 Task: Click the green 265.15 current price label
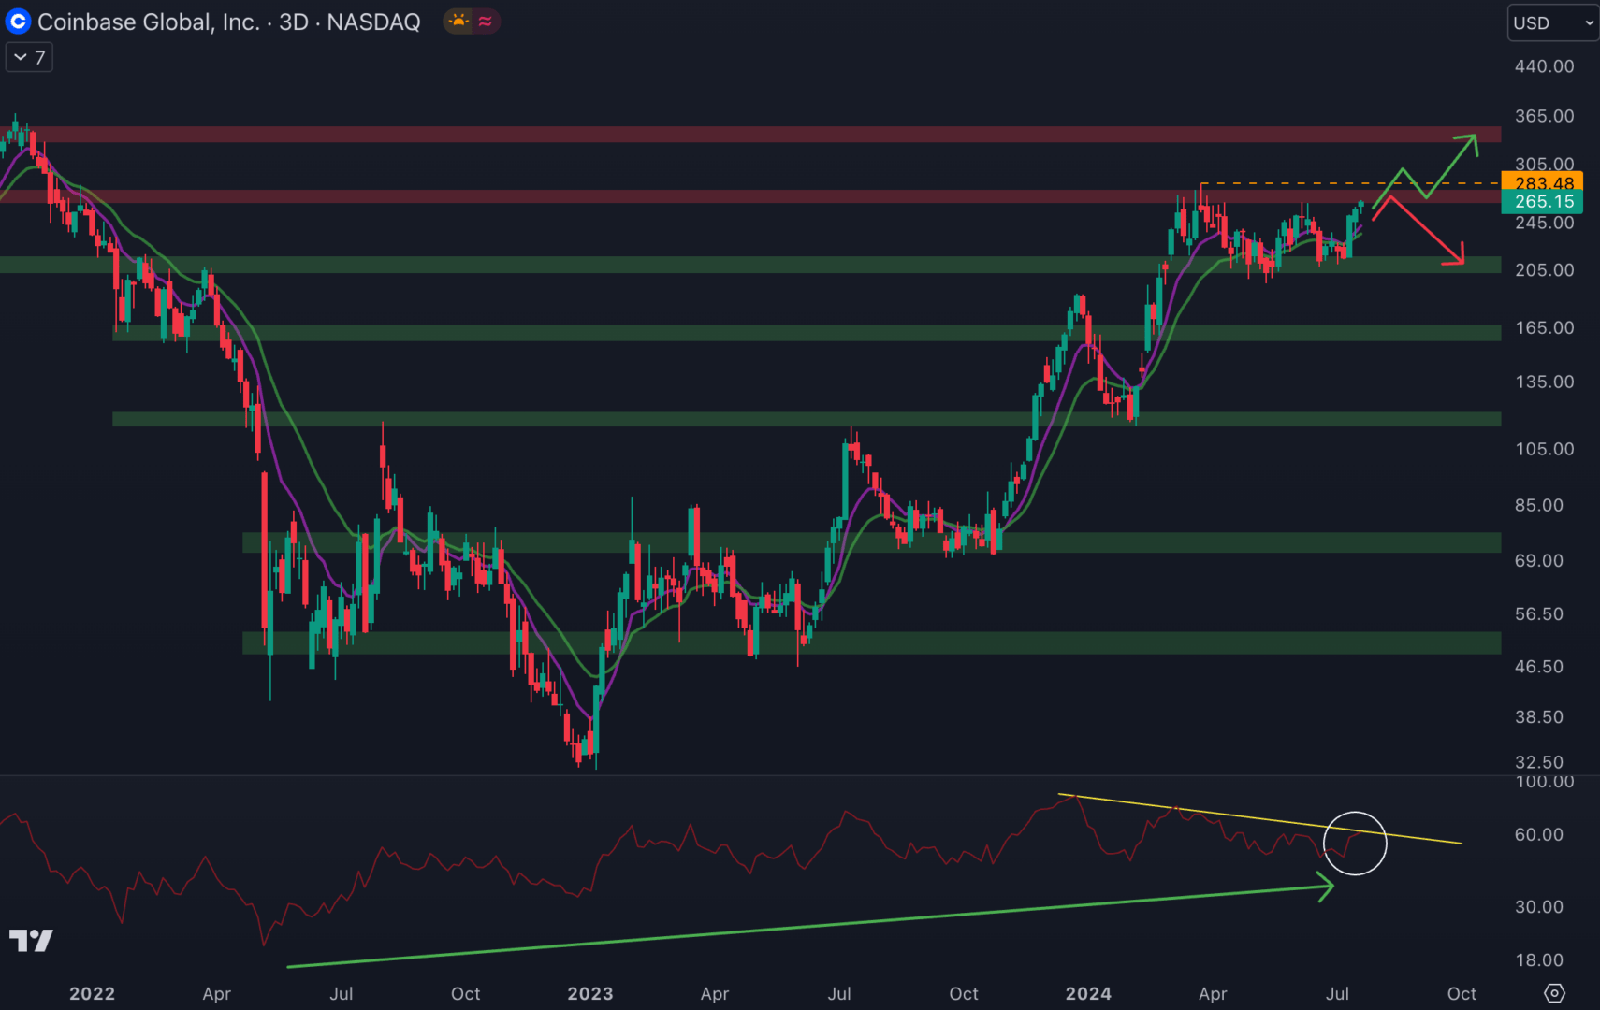click(x=1542, y=202)
